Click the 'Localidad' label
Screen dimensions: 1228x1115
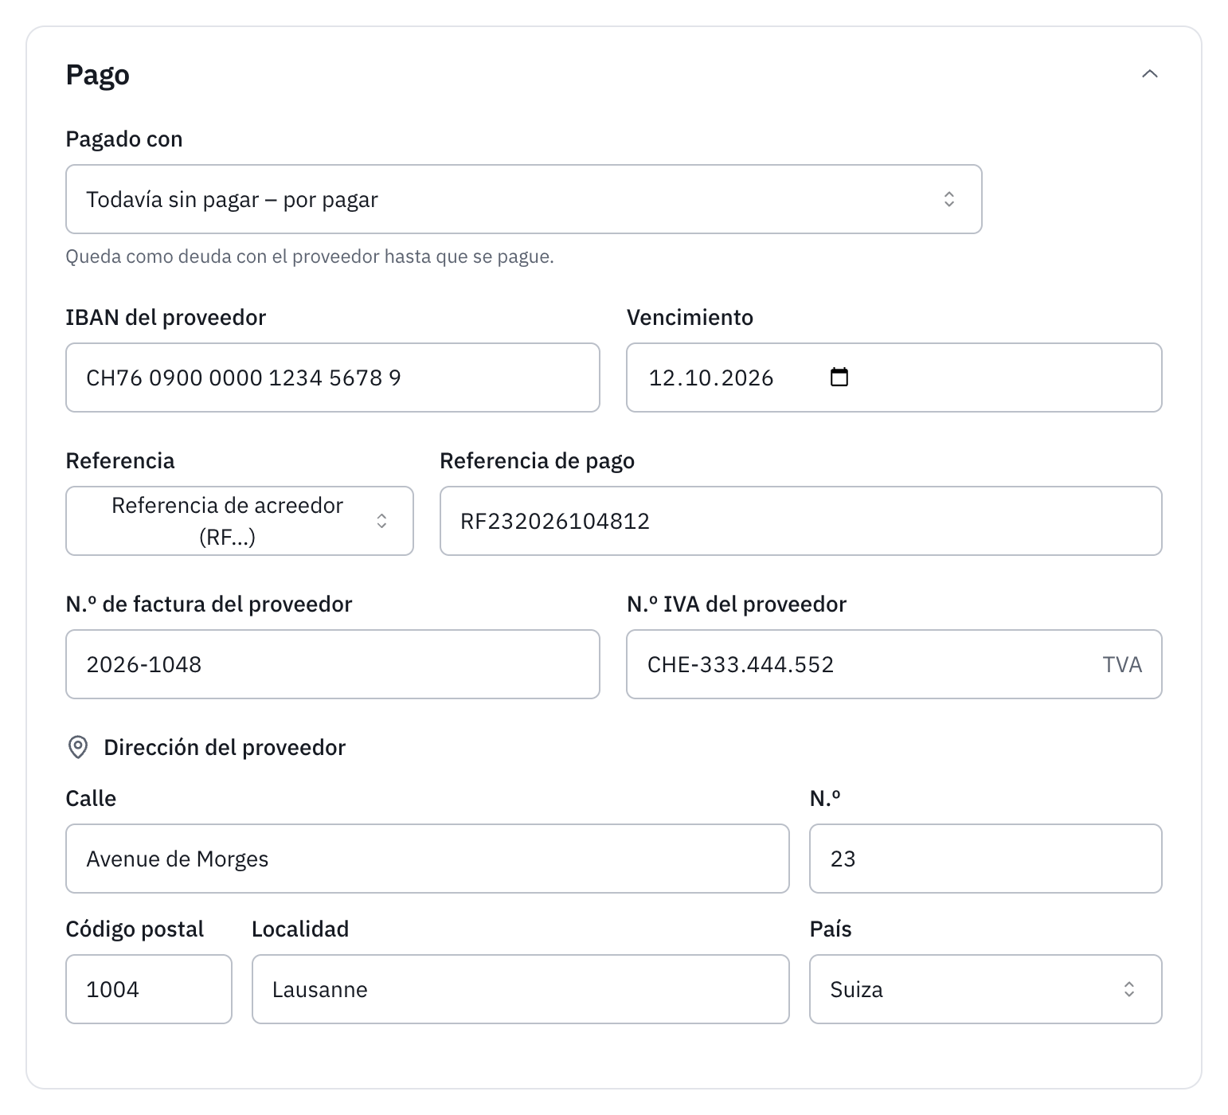[x=300, y=929]
